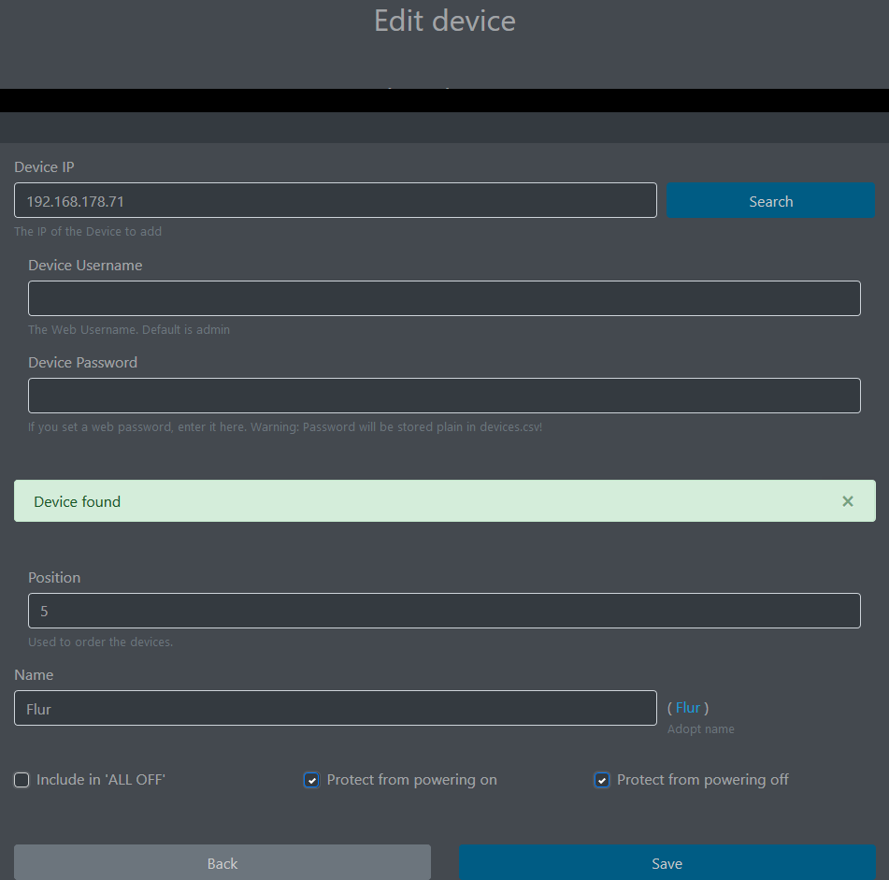Click the Device IP label
The width and height of the screenshot is (889, 880).
[43, 166]
